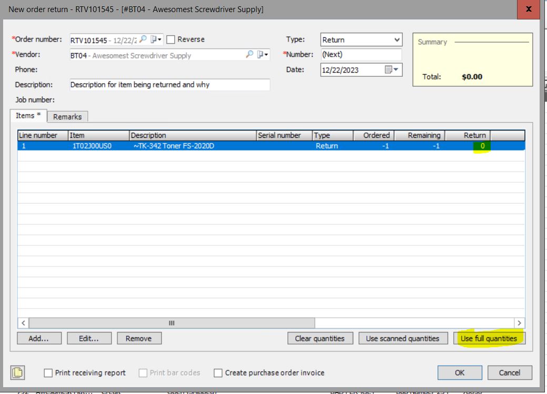Click the grid Description column header
Image resolution: width=547 pixels, height=394 pixels.
pos(193,135)
